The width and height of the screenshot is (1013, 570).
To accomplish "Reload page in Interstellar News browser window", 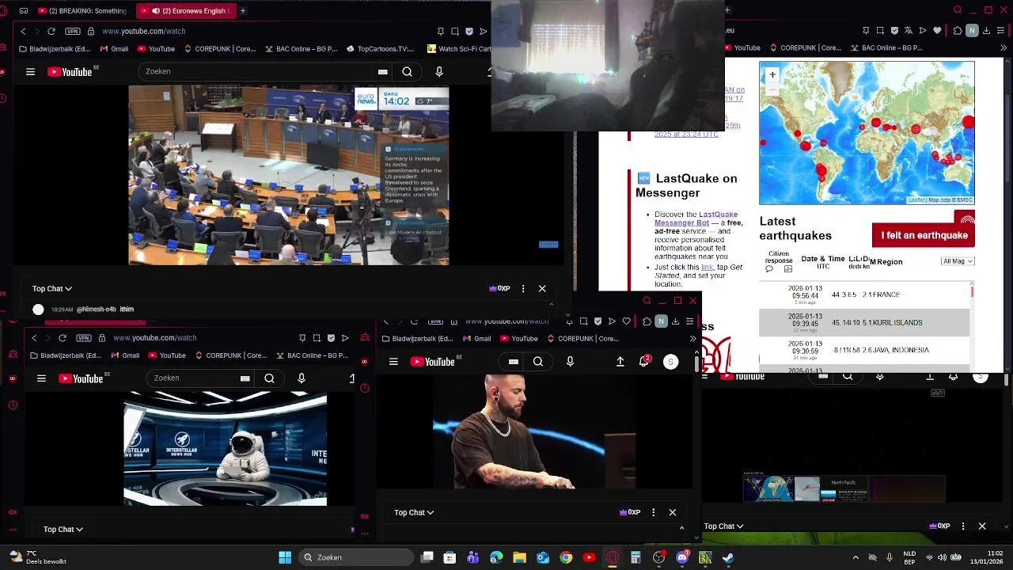I will [63, 338].
